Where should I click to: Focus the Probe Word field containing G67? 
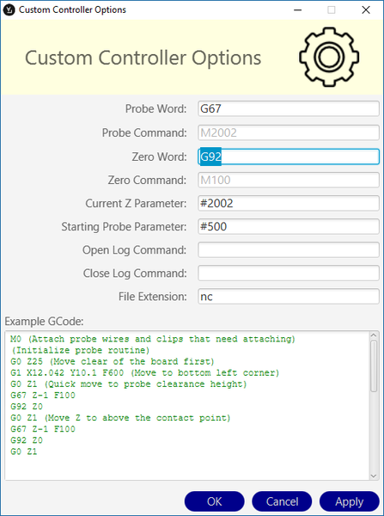click(289, 109)
